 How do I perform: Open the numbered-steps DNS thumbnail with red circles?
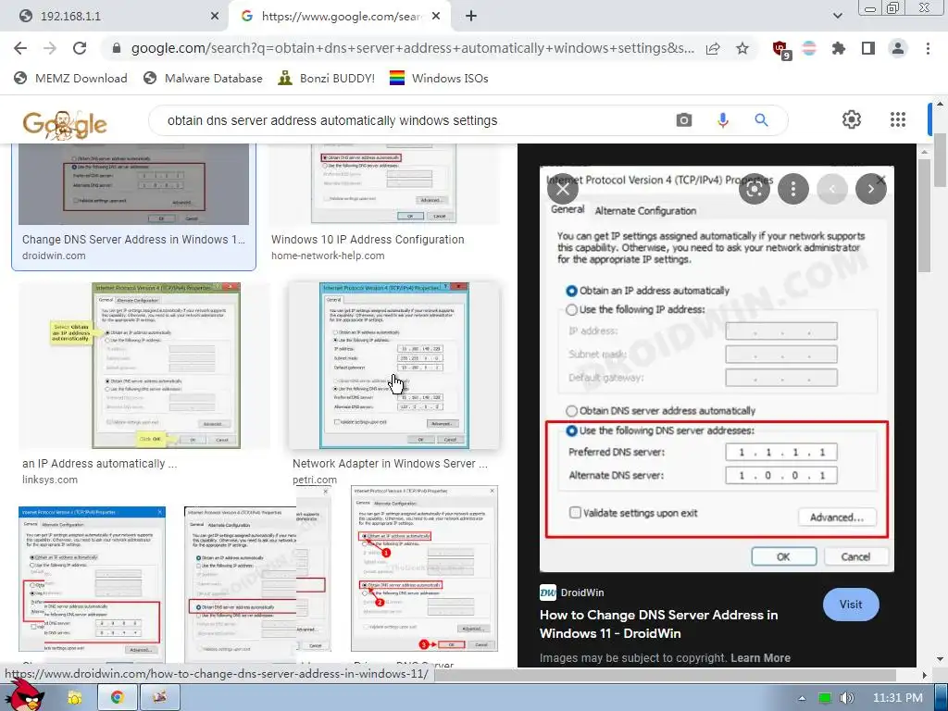tap(424, 568)
